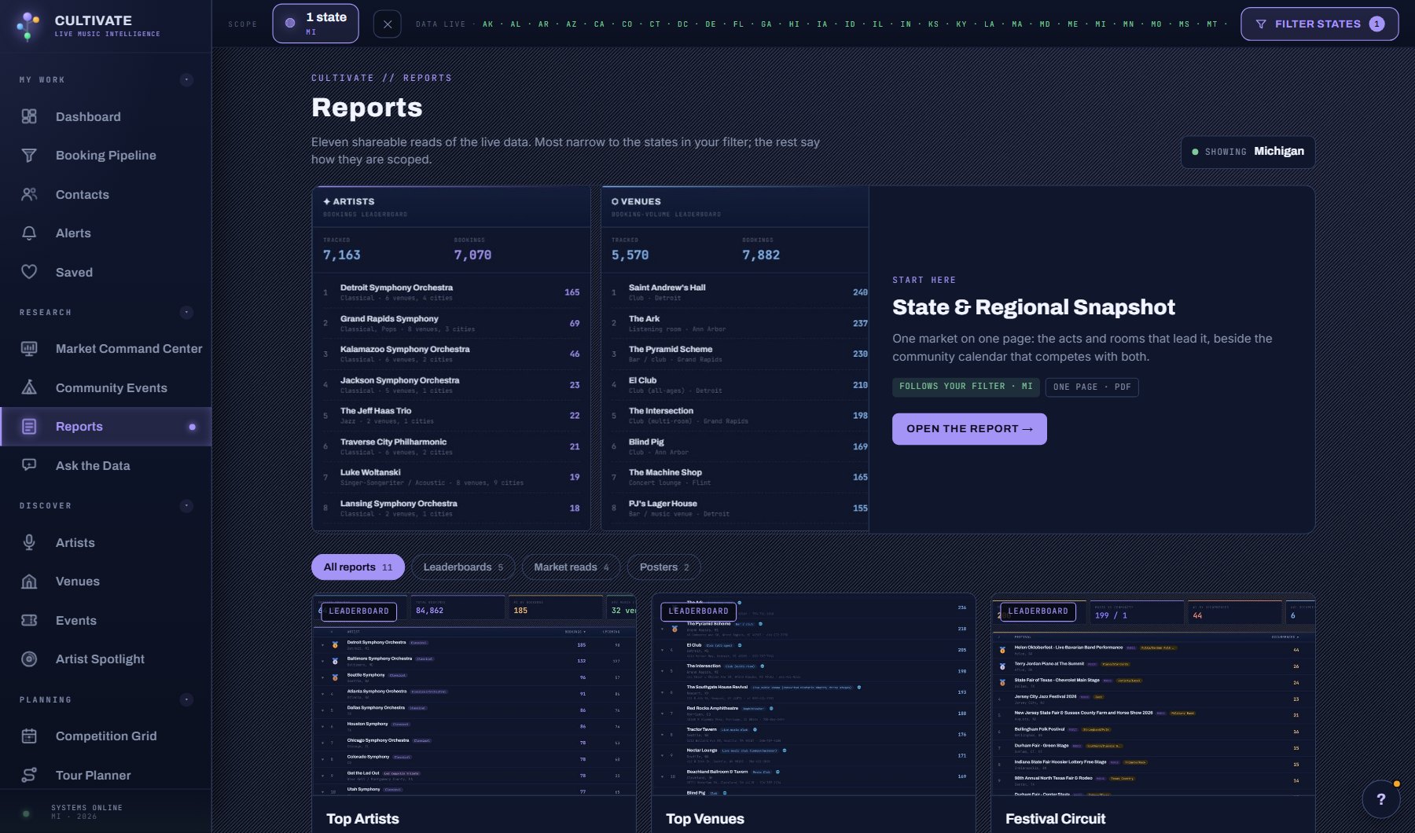This screenshot has width=1415, height=833.
Task: Click the Showing Michigan indicator
Action: (1248, 152)
